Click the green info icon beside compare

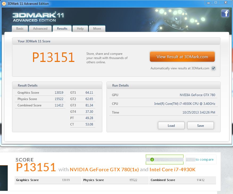[x=152, y=160]
